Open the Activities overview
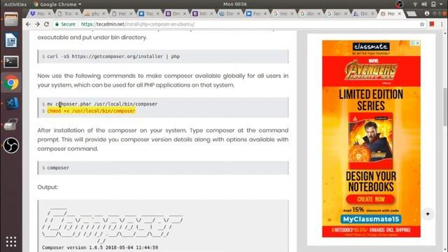This screenshot has width=448, height=252. [x=15, y=4]
